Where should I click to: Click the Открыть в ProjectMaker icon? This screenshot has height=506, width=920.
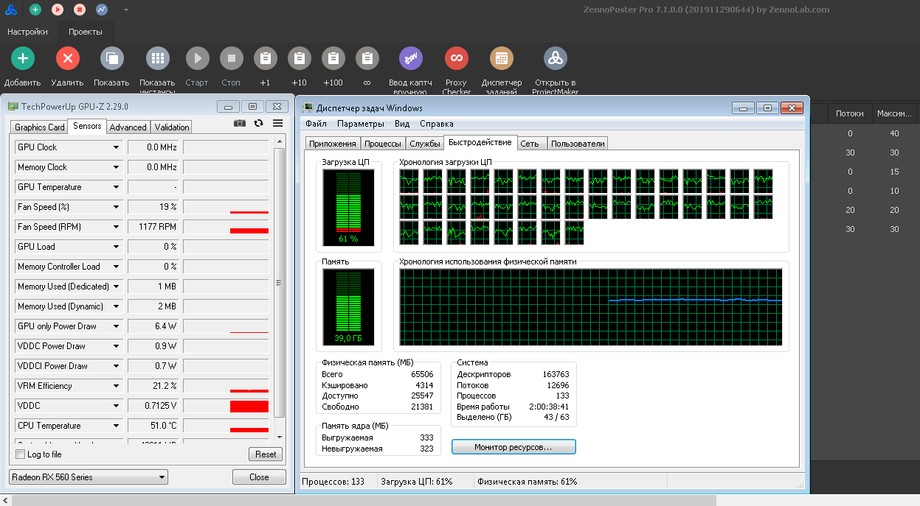point(556,58)
